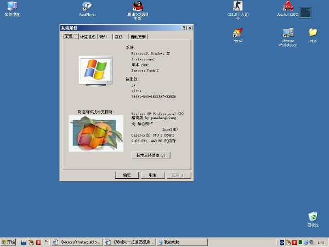The width and height of the screenshot is (329, 247).
Task: Select the dark monitor widget beside Alcohol 120%
Action: tap(306, 13)
